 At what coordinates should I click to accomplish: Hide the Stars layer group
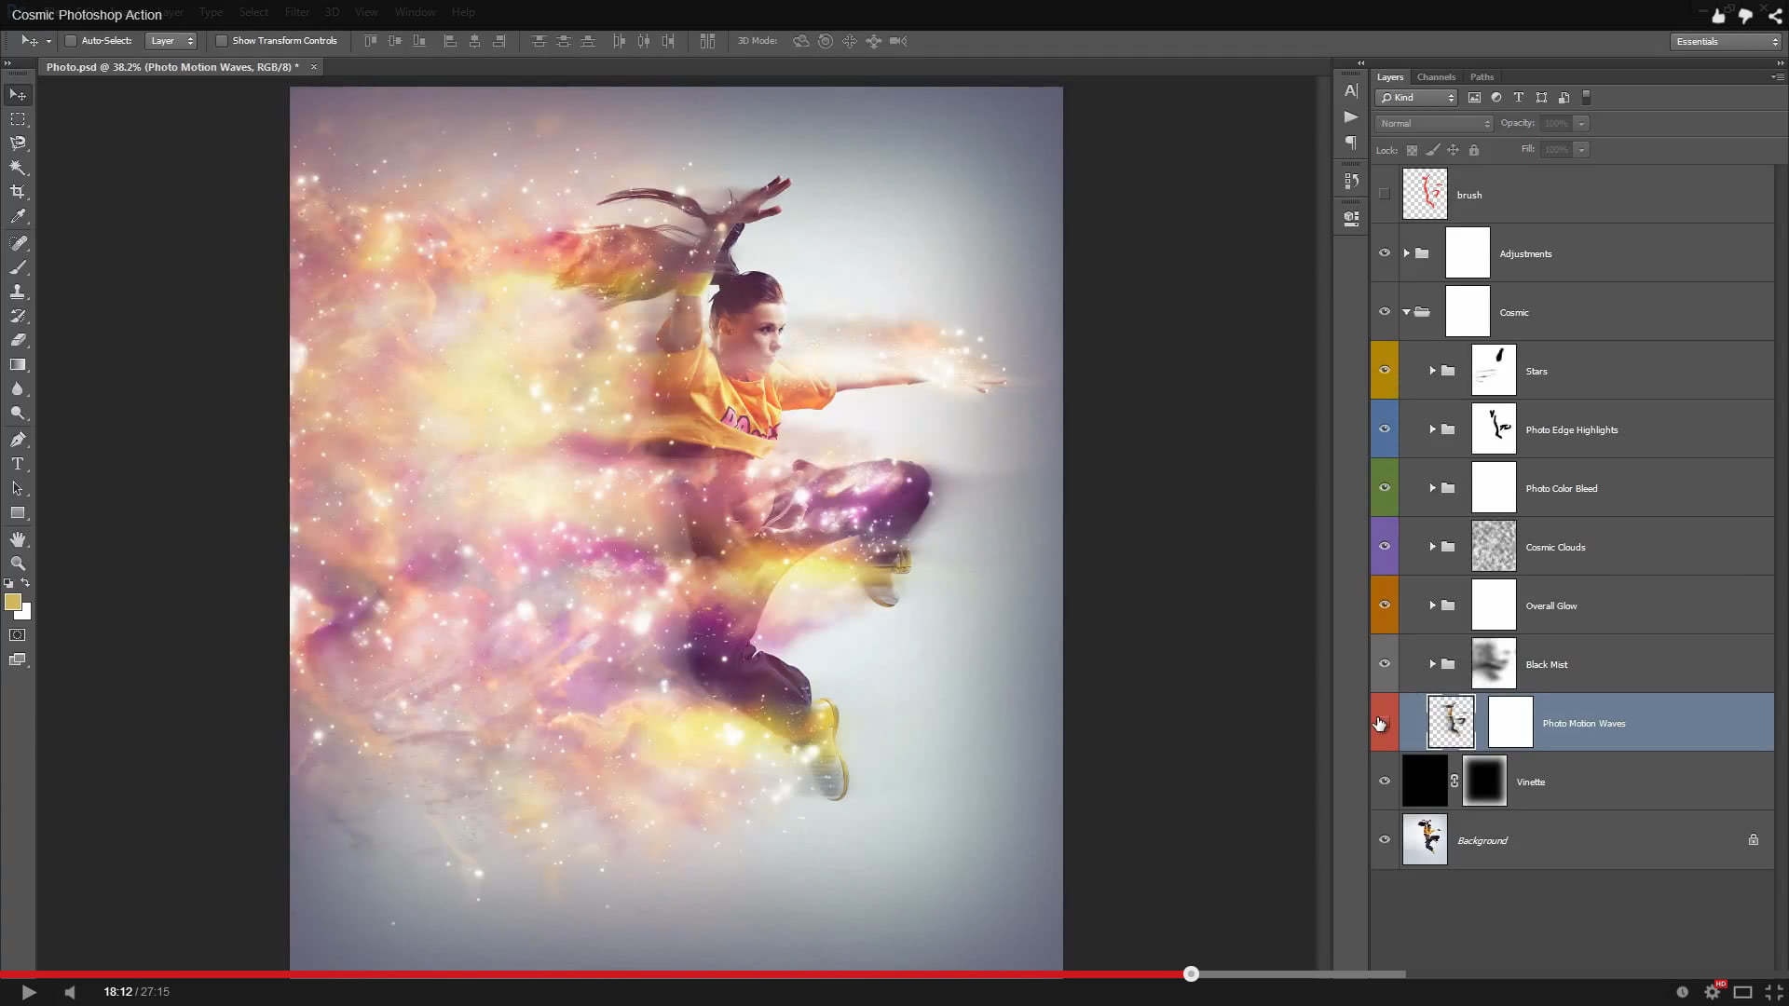1385,370
